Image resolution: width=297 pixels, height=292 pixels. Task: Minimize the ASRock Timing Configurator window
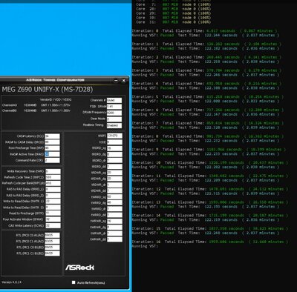(116, 81)
